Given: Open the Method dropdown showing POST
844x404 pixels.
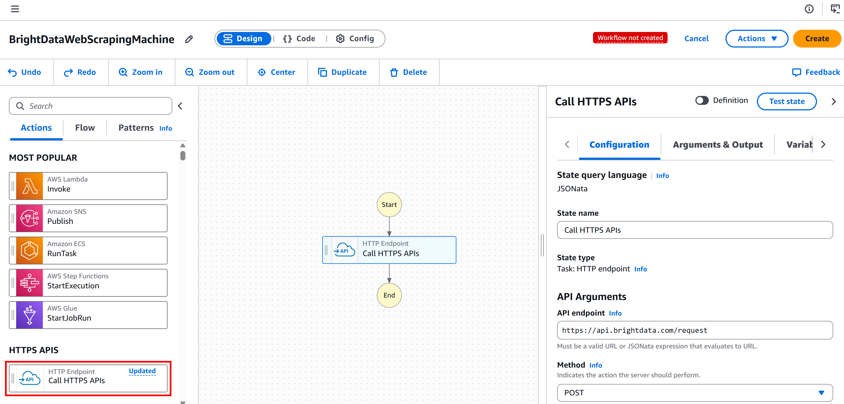Looking at the screenshot, I should click(694, 393).
